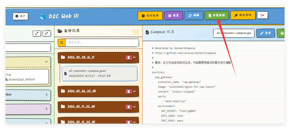This screenshot has height=129, width=290.
Task: Expand the blue group ending in 'tbot'
Action: [46, 95]
